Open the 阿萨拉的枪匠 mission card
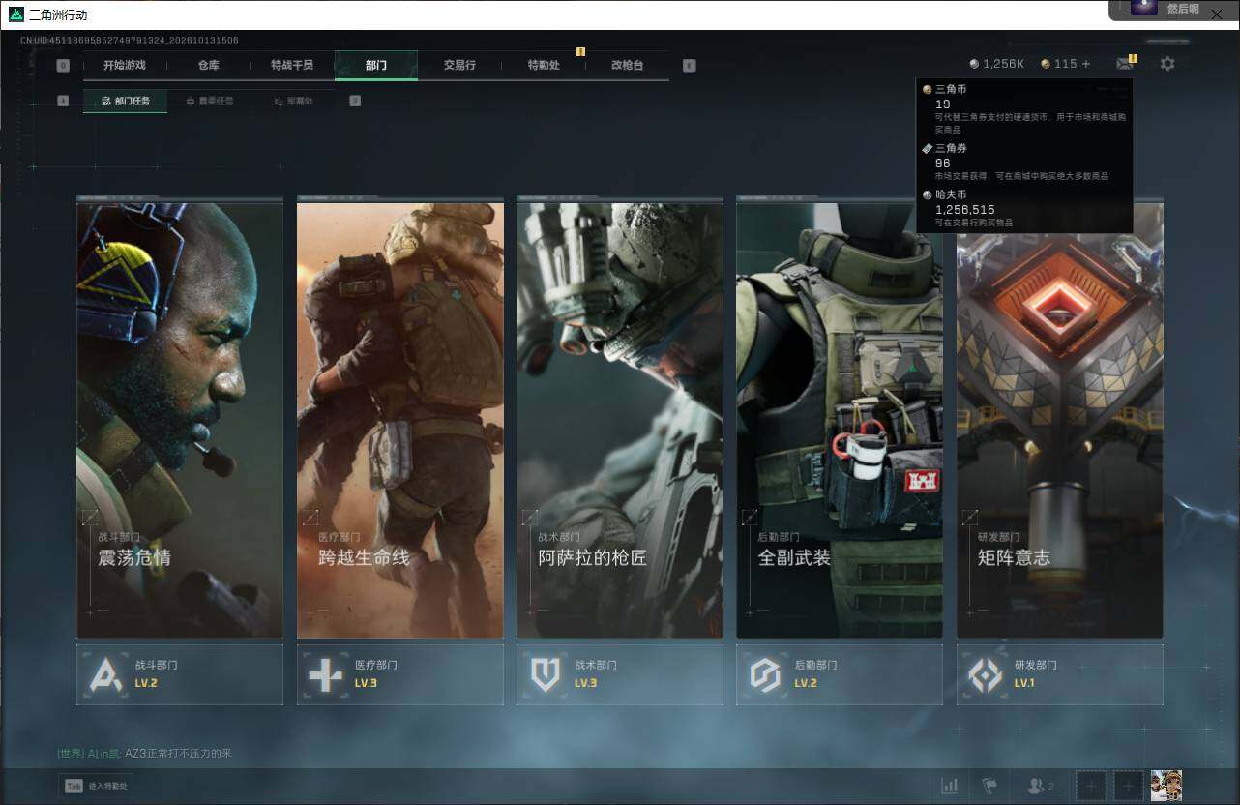The image size is (1240, 805). [620, 418]
